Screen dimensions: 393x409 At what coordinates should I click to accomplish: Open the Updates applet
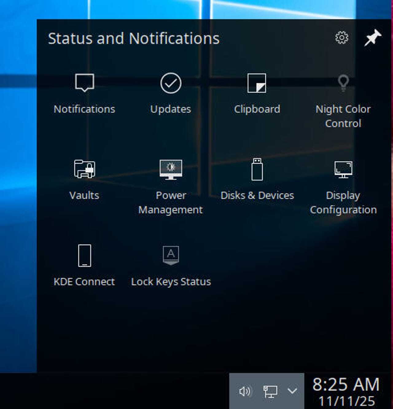(171, 84)
